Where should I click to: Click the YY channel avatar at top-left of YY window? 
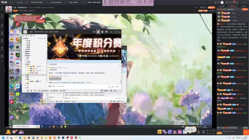25,32
